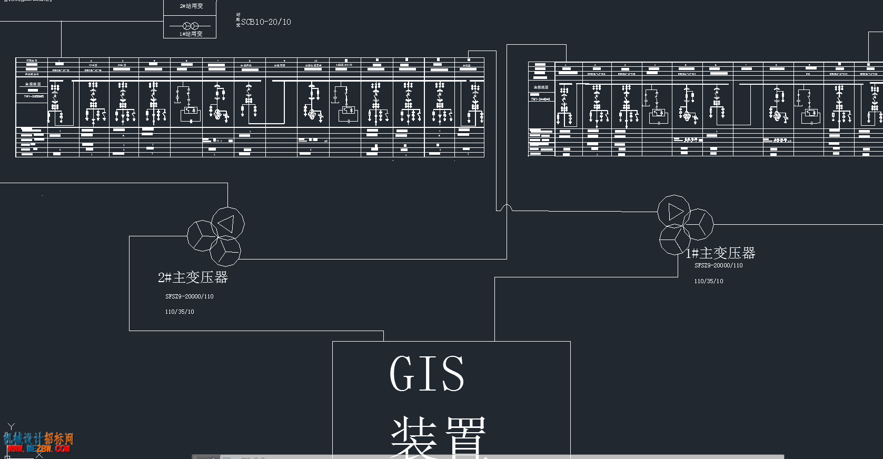Click TMY busbar spec in right switchgear table
The width and height of the screenshot is (883, 459).
pyautogui.click(x=541, y=99)
